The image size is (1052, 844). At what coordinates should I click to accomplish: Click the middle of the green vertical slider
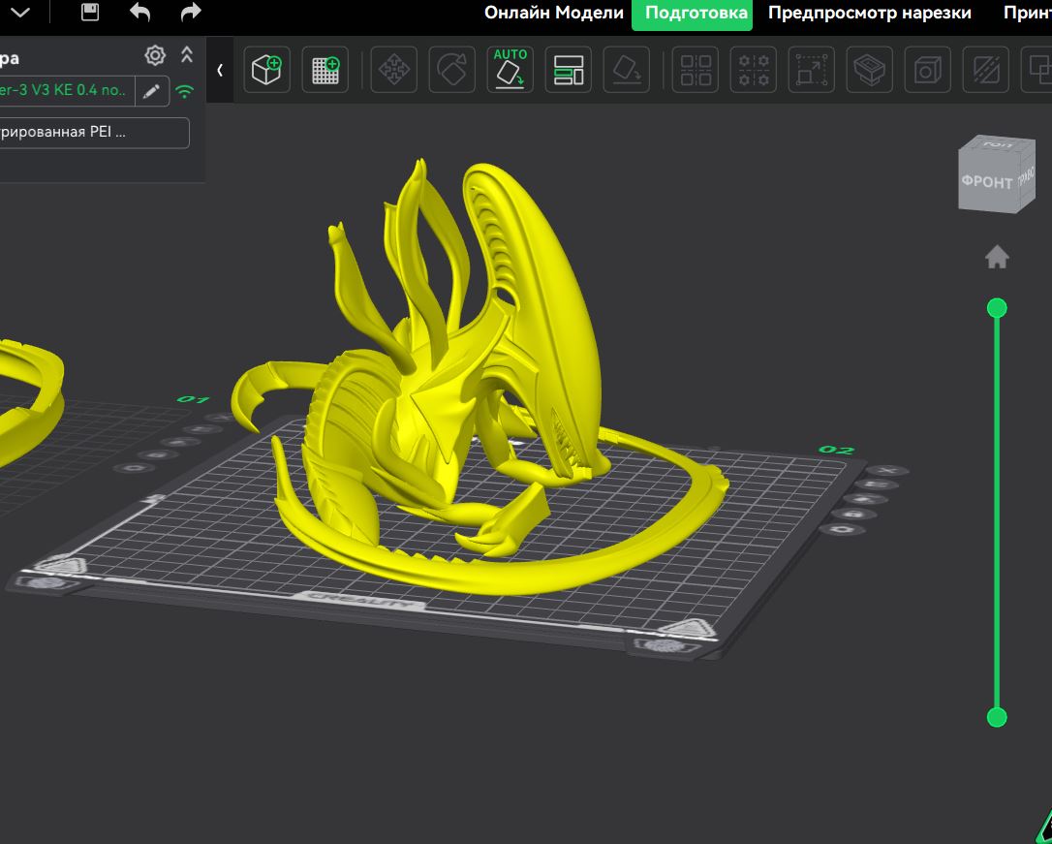(x=997, y=513)
